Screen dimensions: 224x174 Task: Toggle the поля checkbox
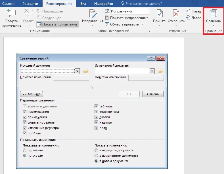(x=96, y=128)
